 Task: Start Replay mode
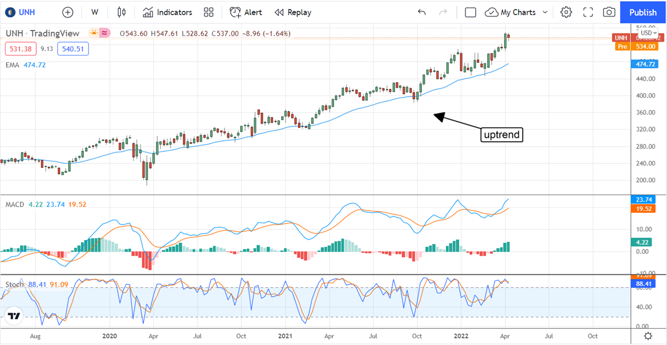pos(293,12)
